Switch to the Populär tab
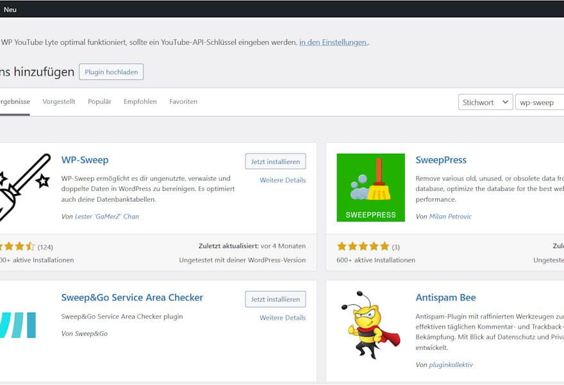This screenshot has width=564, height=385. (x=99, y=102)
